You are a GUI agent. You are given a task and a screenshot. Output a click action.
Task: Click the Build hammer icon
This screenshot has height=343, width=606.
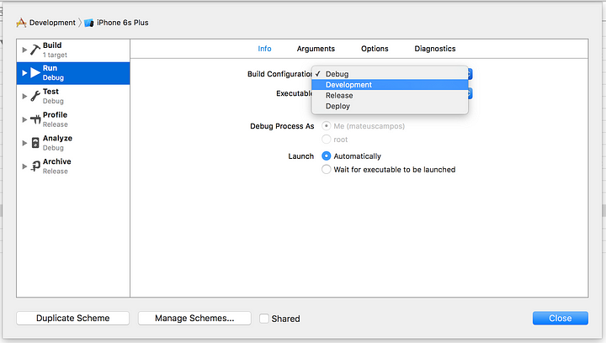coord(35,50)
